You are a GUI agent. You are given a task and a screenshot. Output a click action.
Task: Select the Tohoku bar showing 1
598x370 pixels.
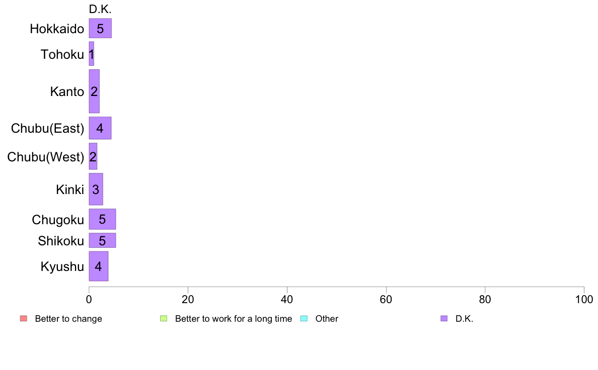pyautogui.click(x=92, y=54)
